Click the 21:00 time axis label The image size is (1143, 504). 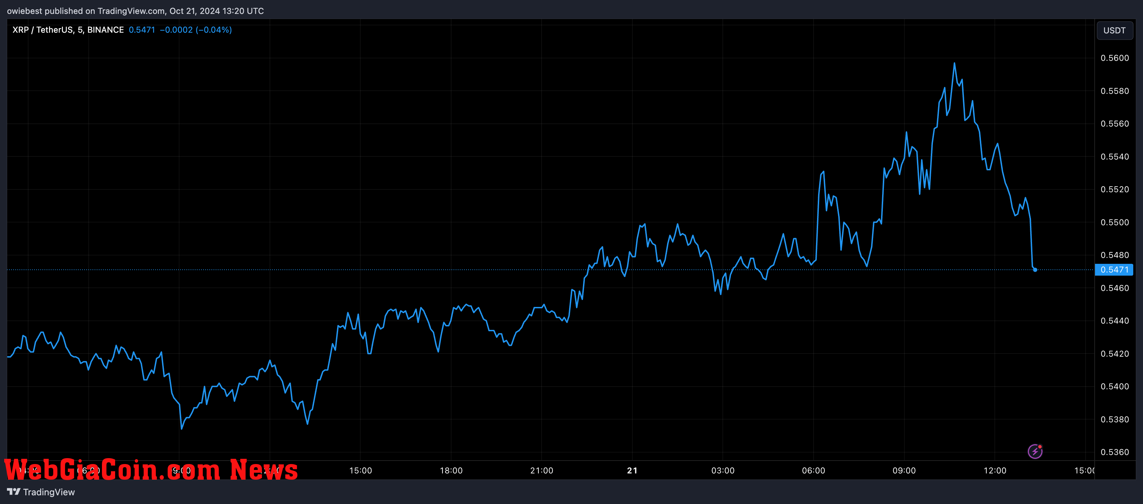[x=541, y=470]
